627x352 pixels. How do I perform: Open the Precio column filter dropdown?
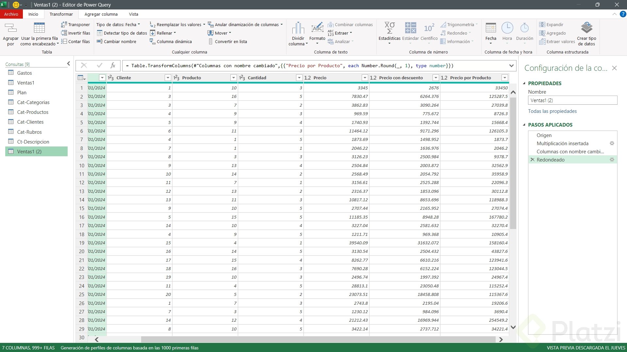tap(365, 78)
